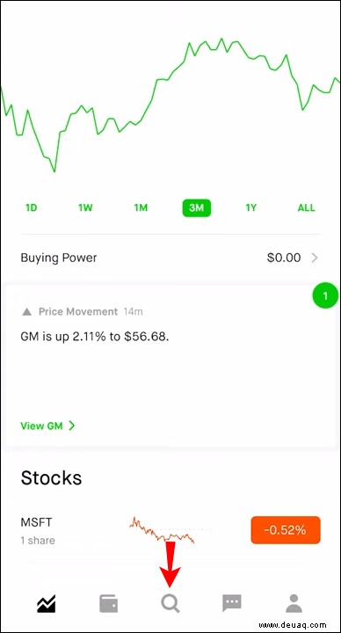This screenshot has width=341, height=633.
Task: Switch chart to 1Y range
Action: pyautogui.click(x=251, y=207)
